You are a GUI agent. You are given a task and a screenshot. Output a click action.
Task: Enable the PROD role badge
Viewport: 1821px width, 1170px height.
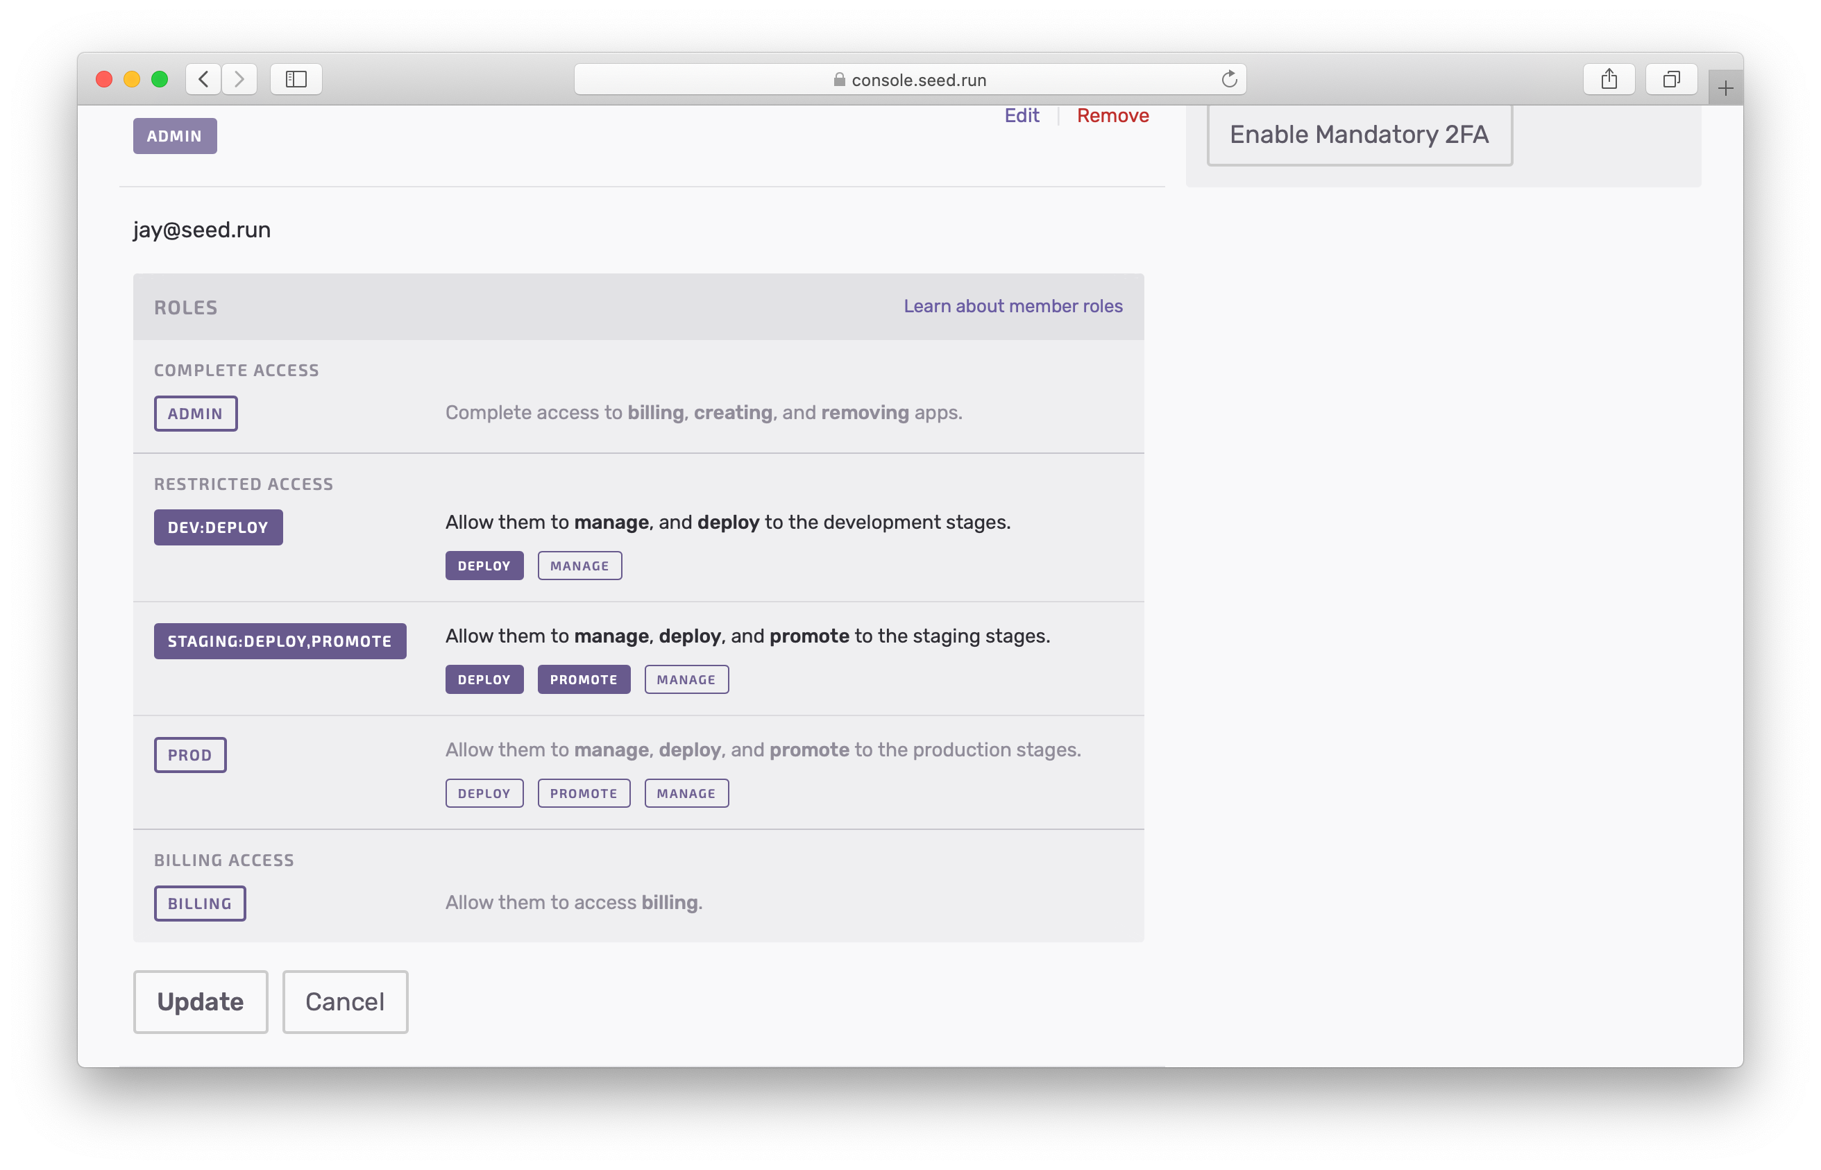[190, 755]
